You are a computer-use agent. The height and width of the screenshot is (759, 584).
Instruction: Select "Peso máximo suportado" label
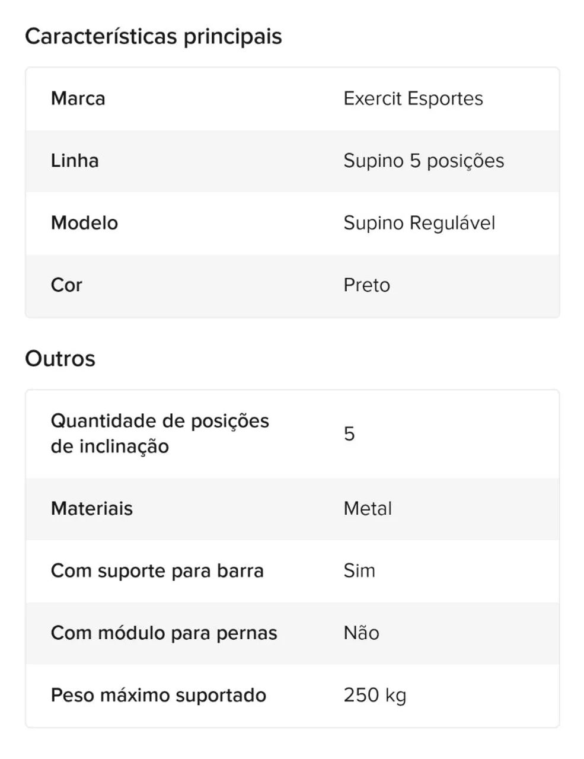[159, 696]
